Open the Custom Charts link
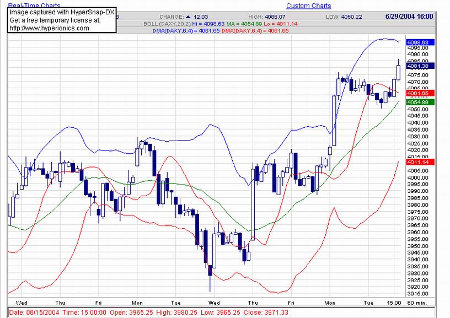 click(x=308, y=6)
